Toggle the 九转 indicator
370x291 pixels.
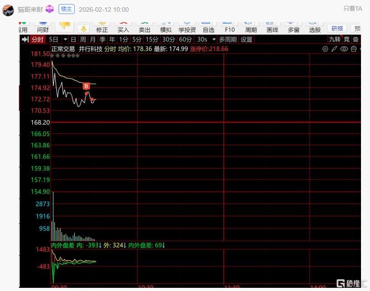click(x=334, y=39)
